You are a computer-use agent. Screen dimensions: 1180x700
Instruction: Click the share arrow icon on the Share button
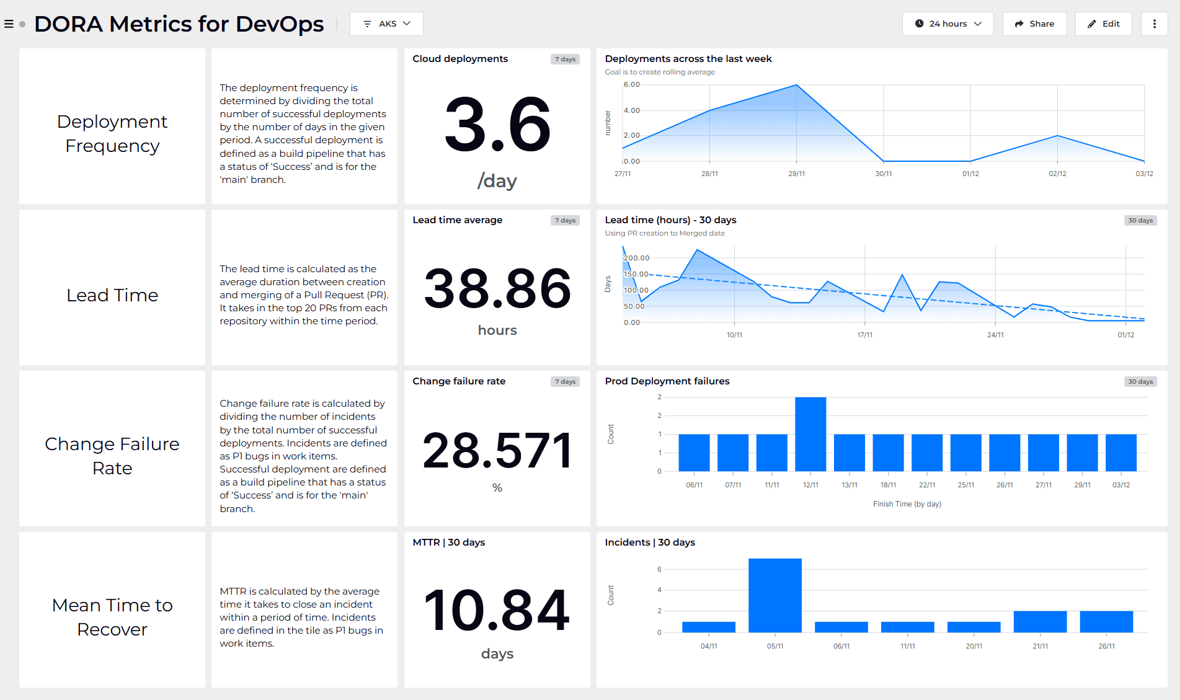coord(1019,24)
